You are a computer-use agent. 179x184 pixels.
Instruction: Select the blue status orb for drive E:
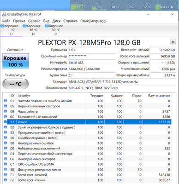pyautogui.click(x=47, y=26)
